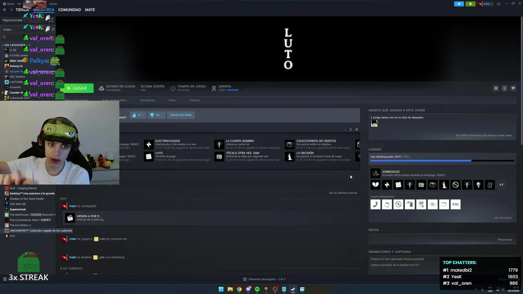Select the FIN locked achievement icon
Screen dimensions: 523x294
coord(456,204)
